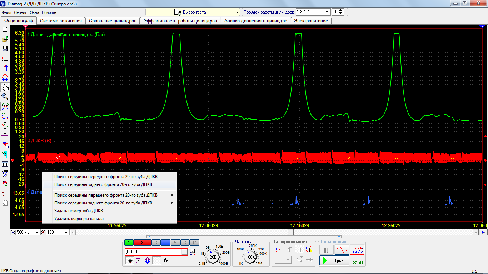Click the AUTO scale icon in left toolbar
The height and width of the screenshot is (274, 488).
point(5,58)
